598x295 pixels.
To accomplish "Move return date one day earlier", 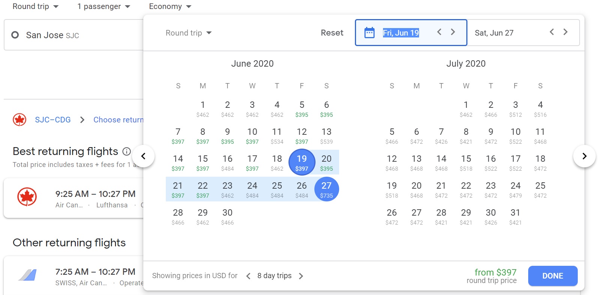I will (x=551, y=32).
